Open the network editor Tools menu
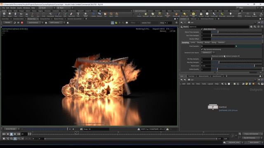The width and height of the screenshot is (264, 148). tap(204, 84)
